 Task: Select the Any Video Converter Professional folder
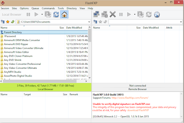tap(44, 64)
